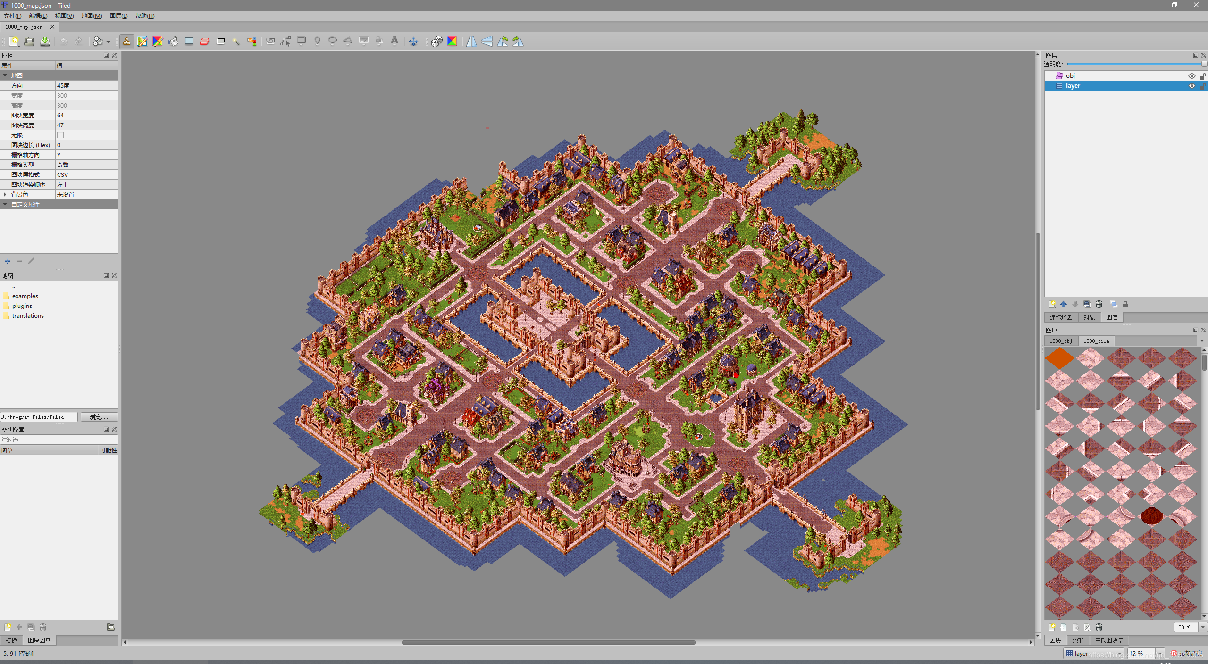Flip the stamp horizontally

(x=471, y=41)
